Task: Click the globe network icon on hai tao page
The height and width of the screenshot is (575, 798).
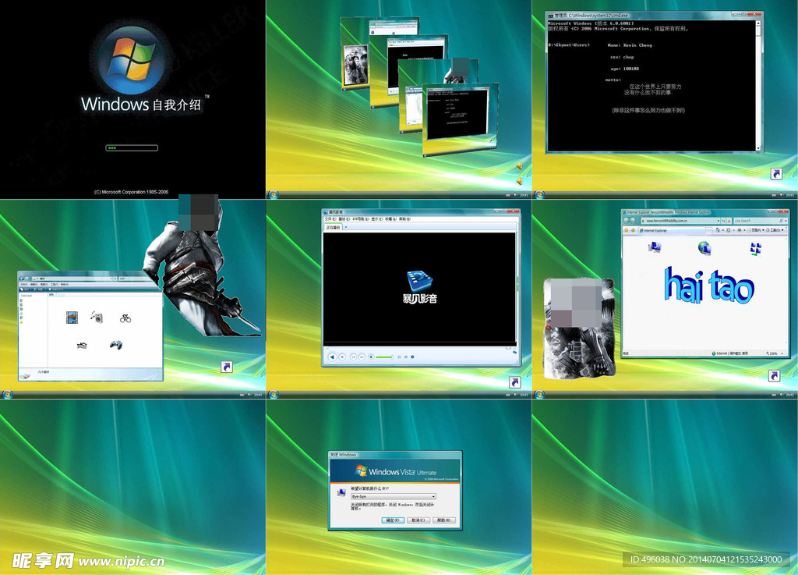Action: [704, 247]
